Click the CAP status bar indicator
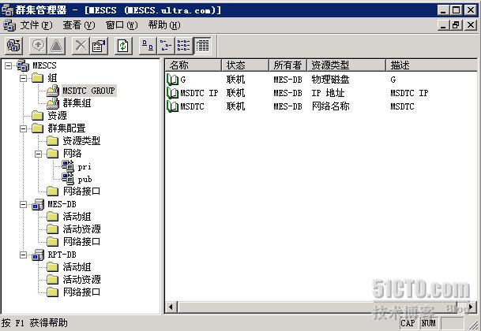Viewport: 481px width, 331px height. (x=408, y=323)
